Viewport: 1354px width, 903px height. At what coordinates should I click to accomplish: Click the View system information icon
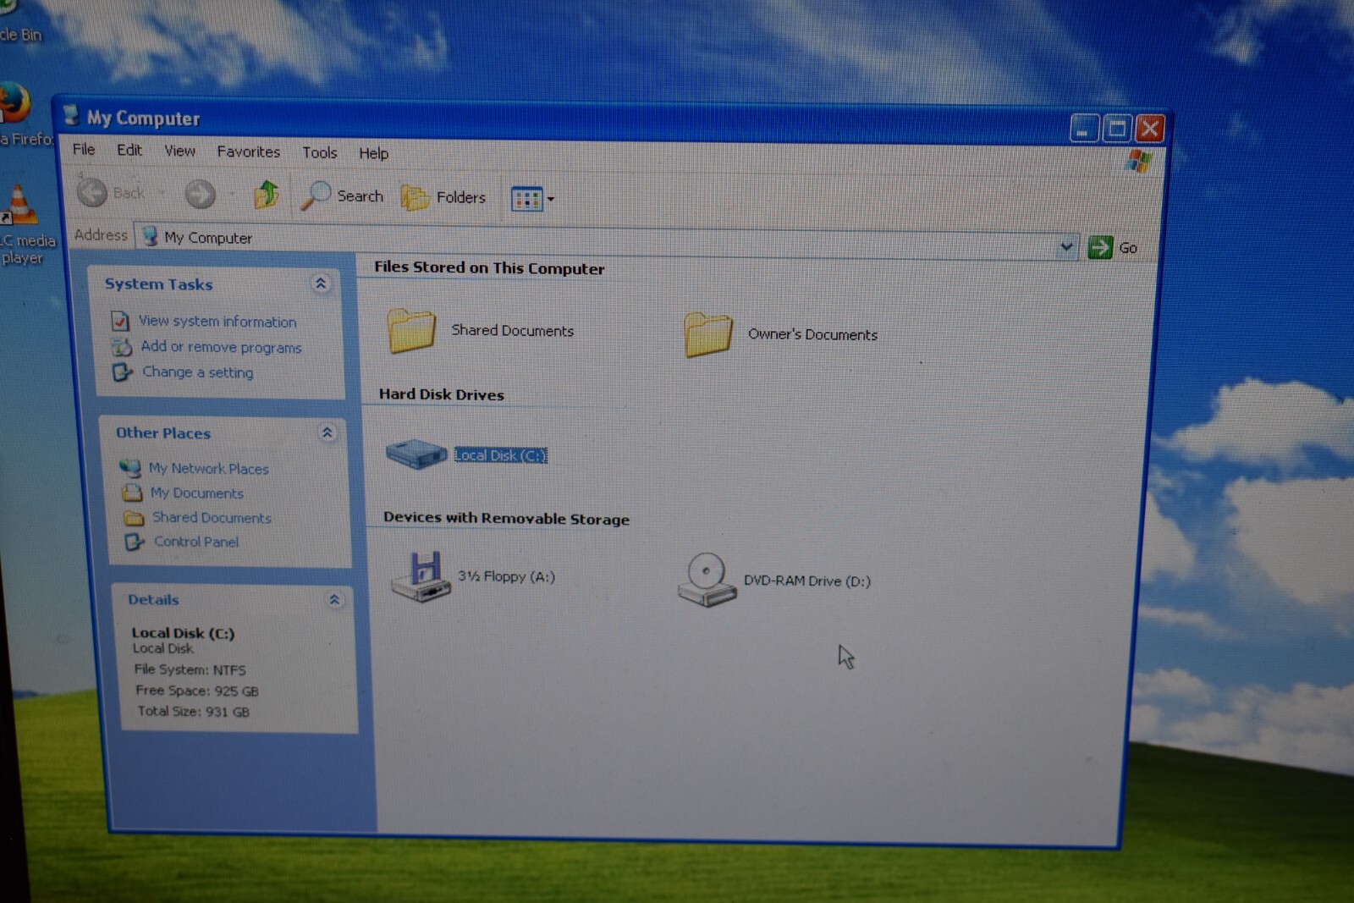click(x=120, y=321)
